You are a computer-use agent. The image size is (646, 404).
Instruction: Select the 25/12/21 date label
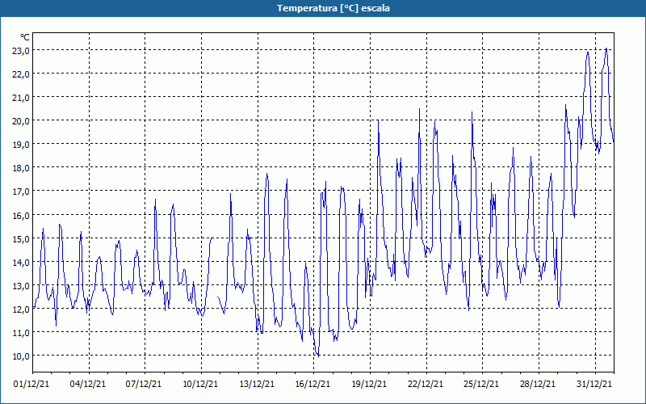tap(481, 384)
